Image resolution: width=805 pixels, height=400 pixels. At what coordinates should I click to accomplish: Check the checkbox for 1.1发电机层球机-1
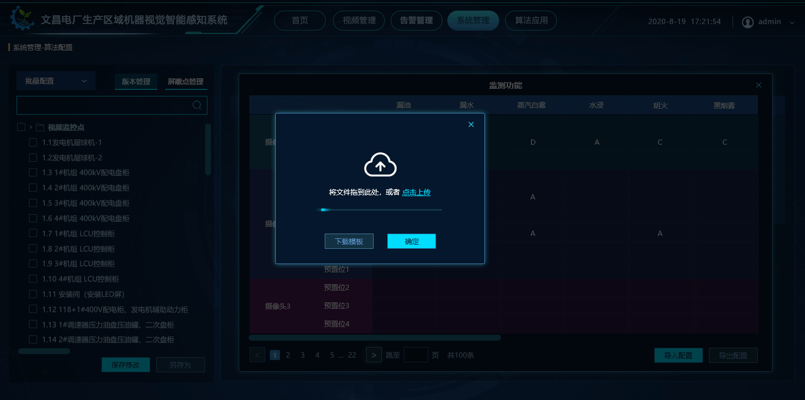pyautogui.click(x=33, y=142)
